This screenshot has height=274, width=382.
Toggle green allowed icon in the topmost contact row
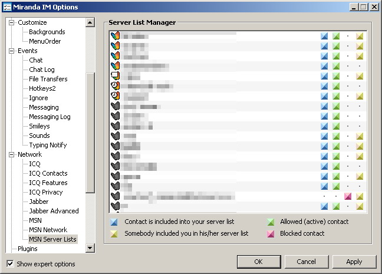pos(336,36)
